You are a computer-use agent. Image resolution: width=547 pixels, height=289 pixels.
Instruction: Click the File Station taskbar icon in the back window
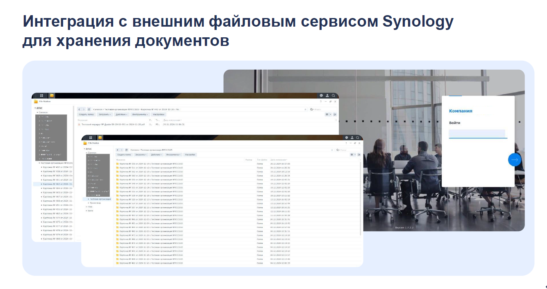click(52, 96)
